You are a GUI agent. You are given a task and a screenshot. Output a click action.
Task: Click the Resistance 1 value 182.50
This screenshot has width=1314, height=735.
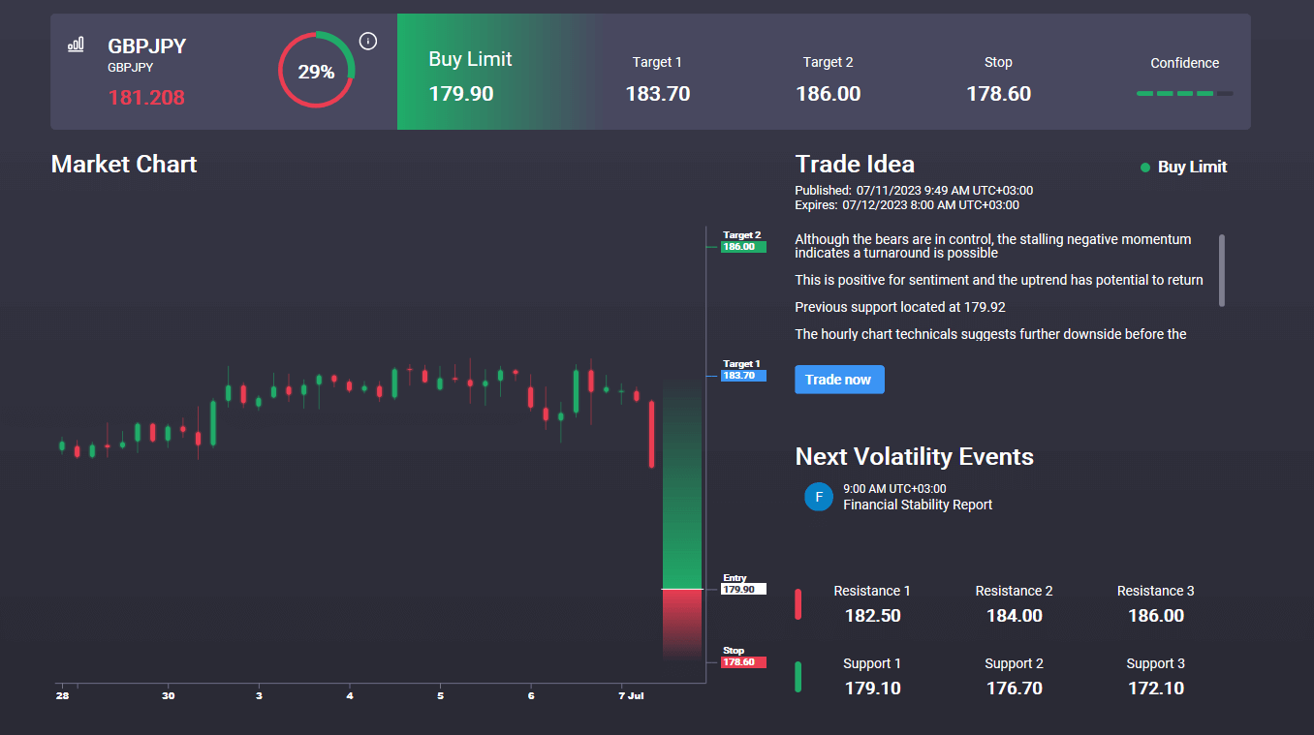click(x=871, y=616)
